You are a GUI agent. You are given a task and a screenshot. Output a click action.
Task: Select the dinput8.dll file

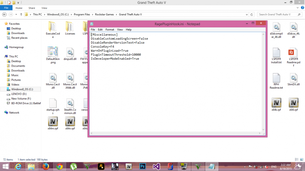(x=70, y=54)
